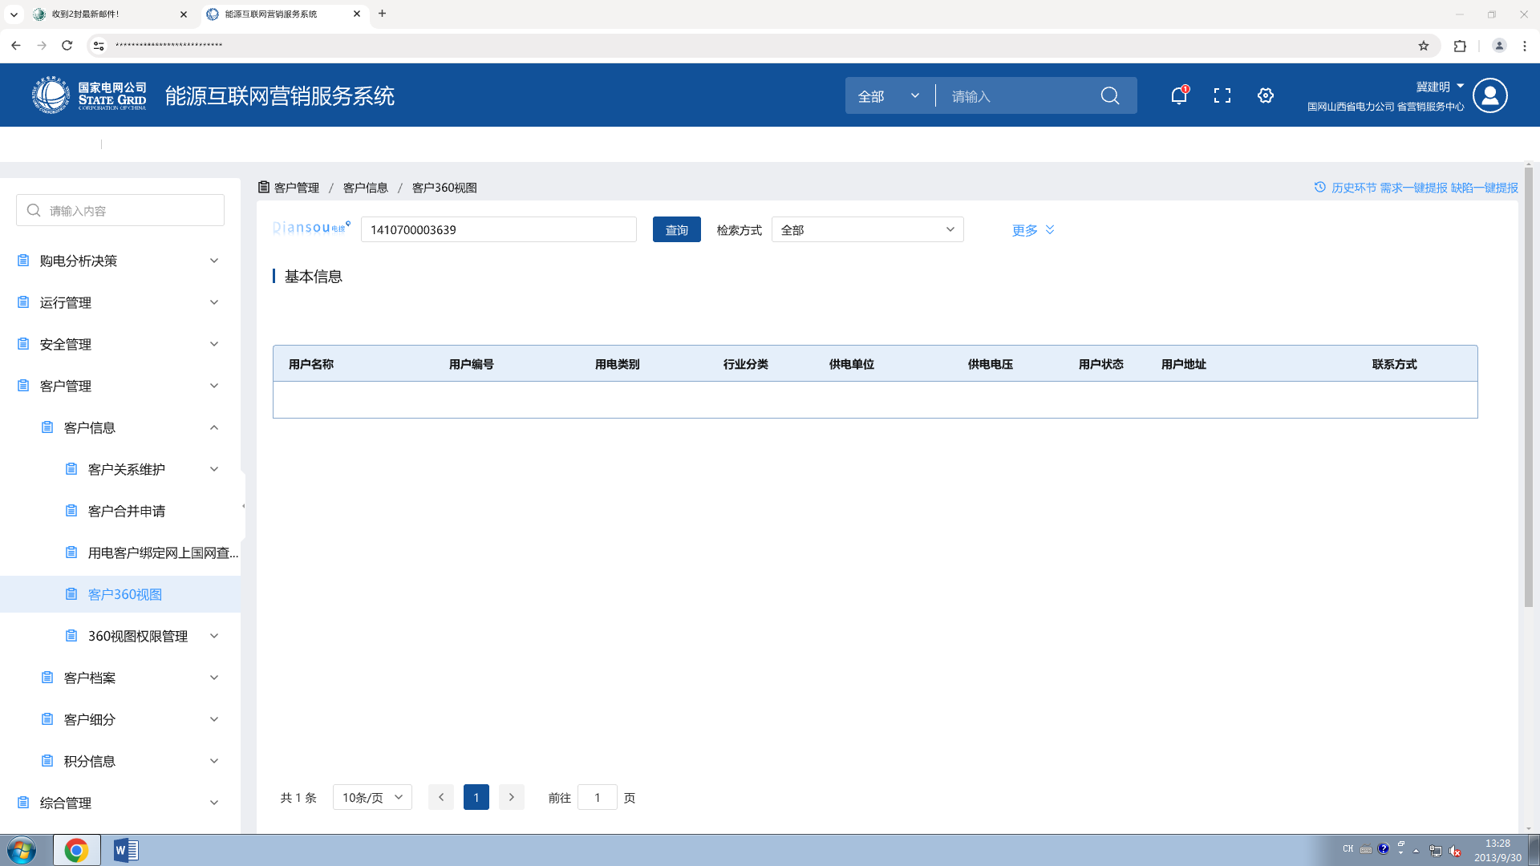This screenshot has width=1540, height=866.
Task: Click the history clock icon
Action: tap(1319, 187)
